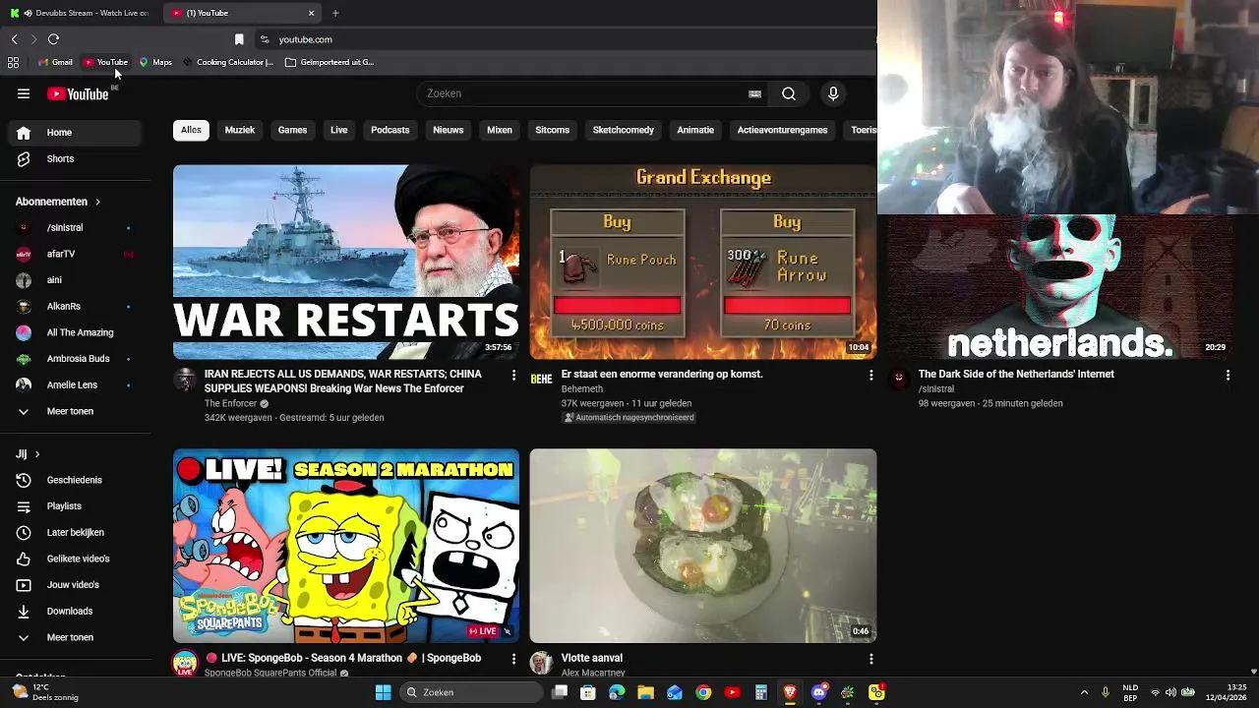The width and height of the screenshot is (1259, 708).
Task: Select Alles filter chip
Action: [x=191, y=130]
